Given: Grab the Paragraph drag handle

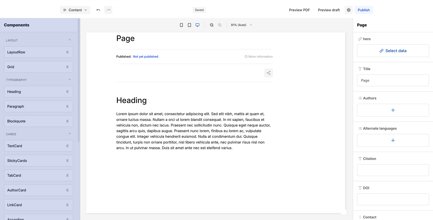Looking at the screenshot, I should click(x=67, y=106).
